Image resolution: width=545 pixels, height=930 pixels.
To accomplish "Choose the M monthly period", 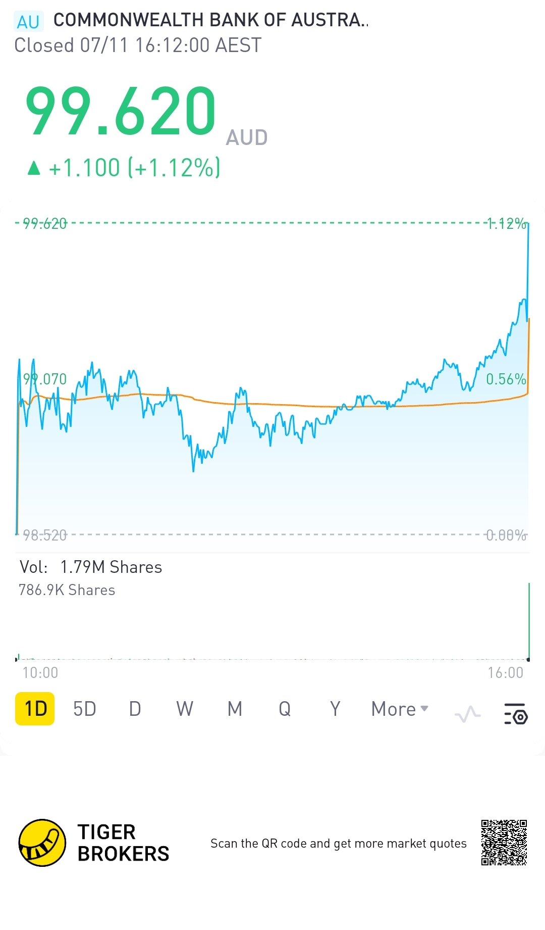I will tap(235, 709).
